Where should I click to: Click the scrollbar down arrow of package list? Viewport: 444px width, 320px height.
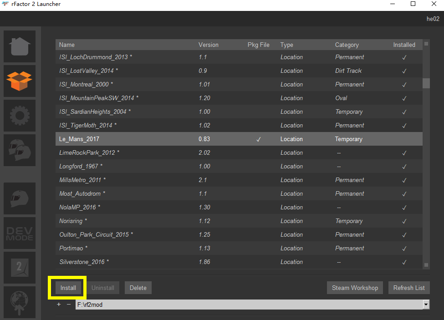pyautogui.click(x=426, y=265)
